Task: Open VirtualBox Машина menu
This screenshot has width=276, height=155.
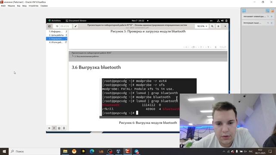Action: tap(11, 6)
